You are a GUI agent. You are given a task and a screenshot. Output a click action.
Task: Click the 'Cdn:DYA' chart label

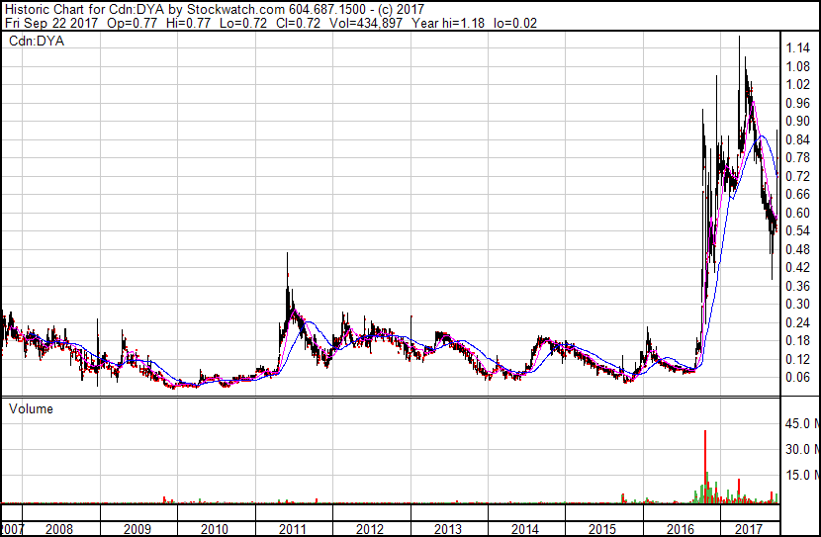click(37, 41)
